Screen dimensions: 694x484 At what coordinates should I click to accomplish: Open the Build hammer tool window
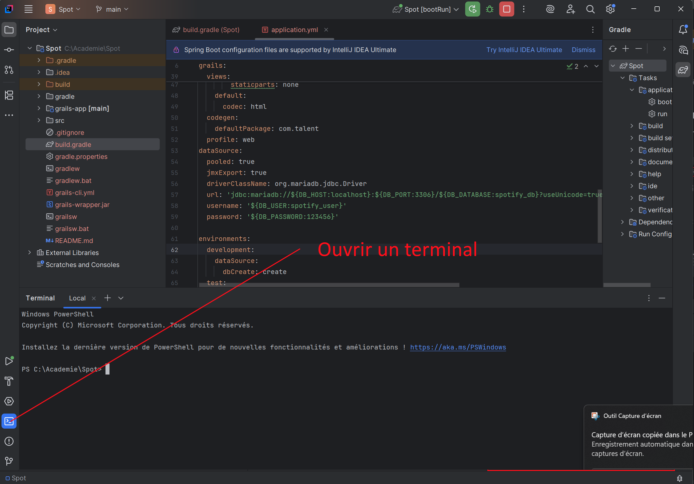[x=9, y=381]
